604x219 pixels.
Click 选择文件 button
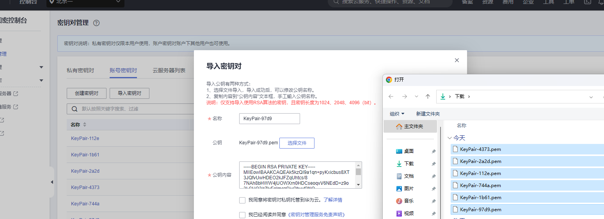click(x=297, y=143)
